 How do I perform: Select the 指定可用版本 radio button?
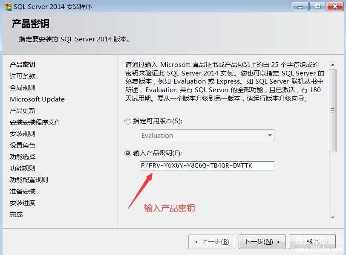pos(127,121)
